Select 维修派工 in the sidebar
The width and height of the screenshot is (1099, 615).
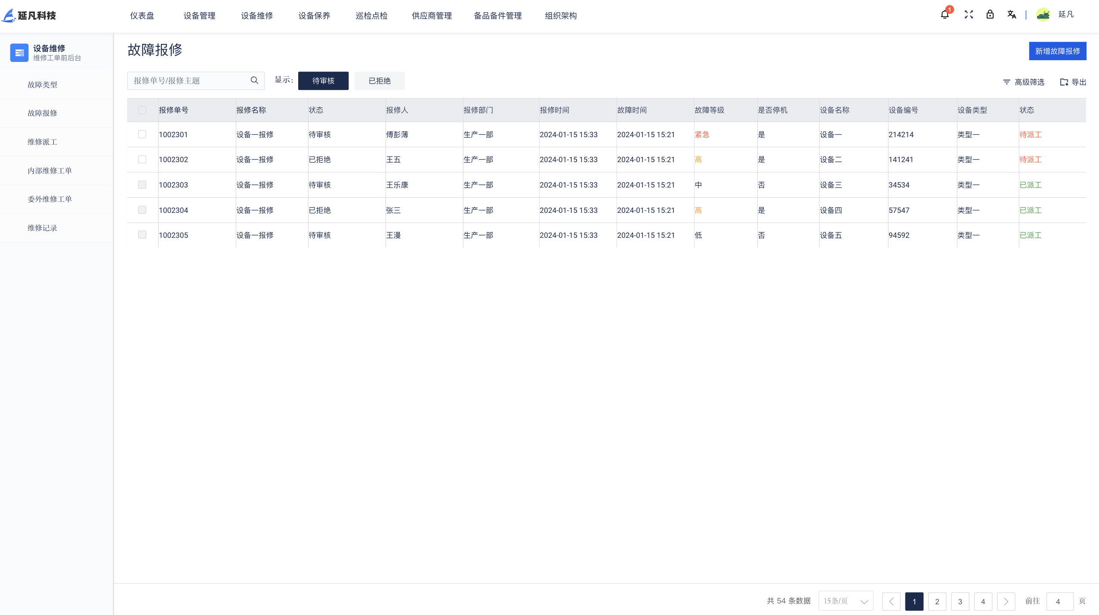42,142
